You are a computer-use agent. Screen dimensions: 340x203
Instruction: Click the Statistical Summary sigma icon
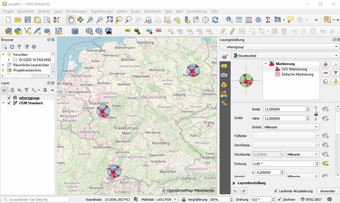pos(268,20)
